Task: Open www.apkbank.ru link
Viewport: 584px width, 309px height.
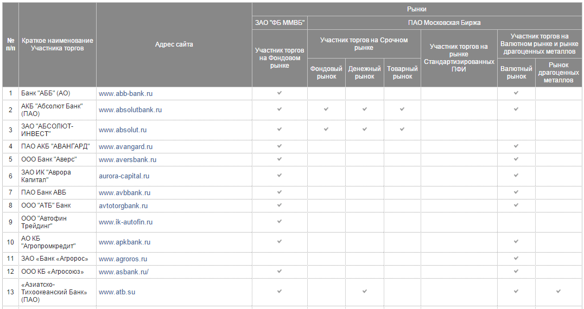Action: pyautogui.click(x=124, y=242)
